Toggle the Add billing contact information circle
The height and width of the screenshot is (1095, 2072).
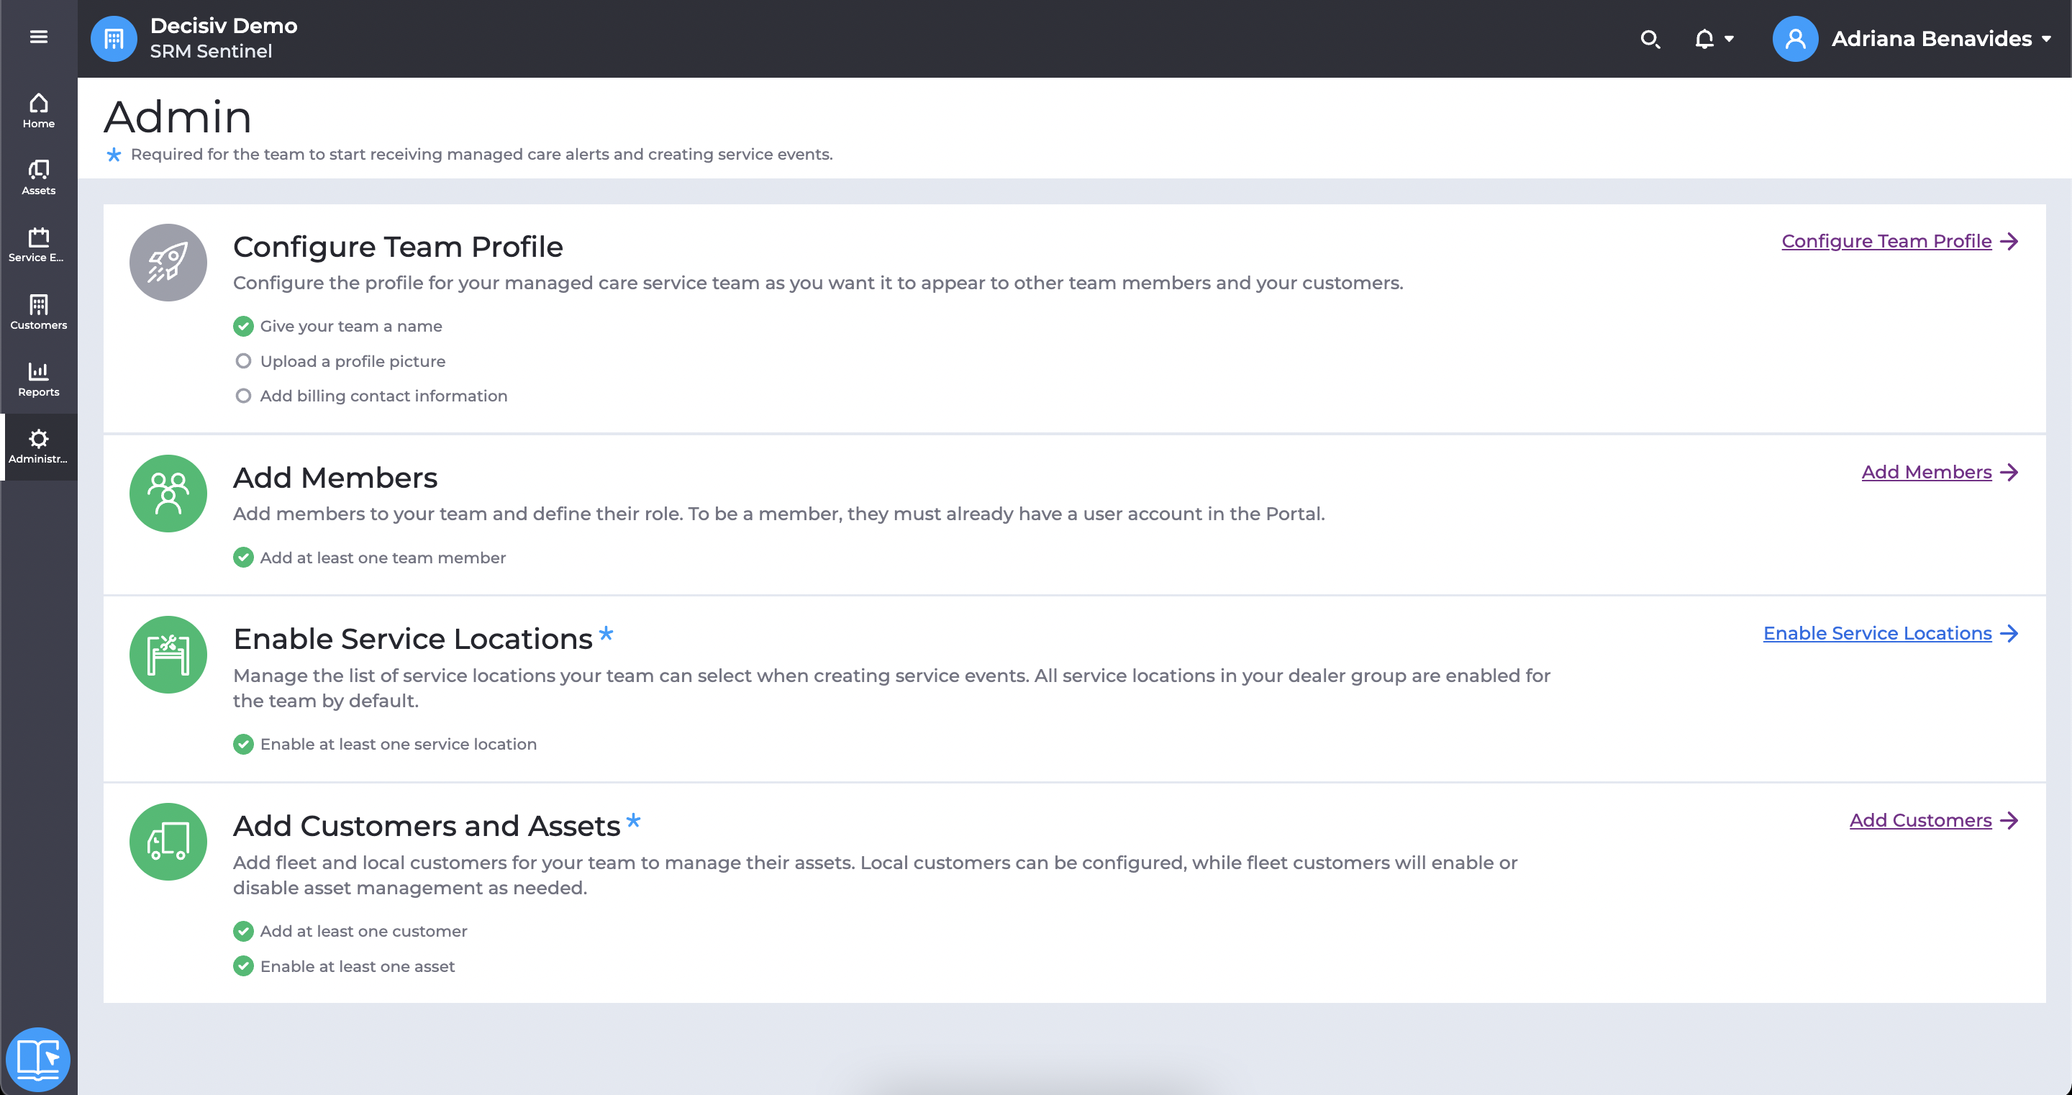(x=243, y=396)
